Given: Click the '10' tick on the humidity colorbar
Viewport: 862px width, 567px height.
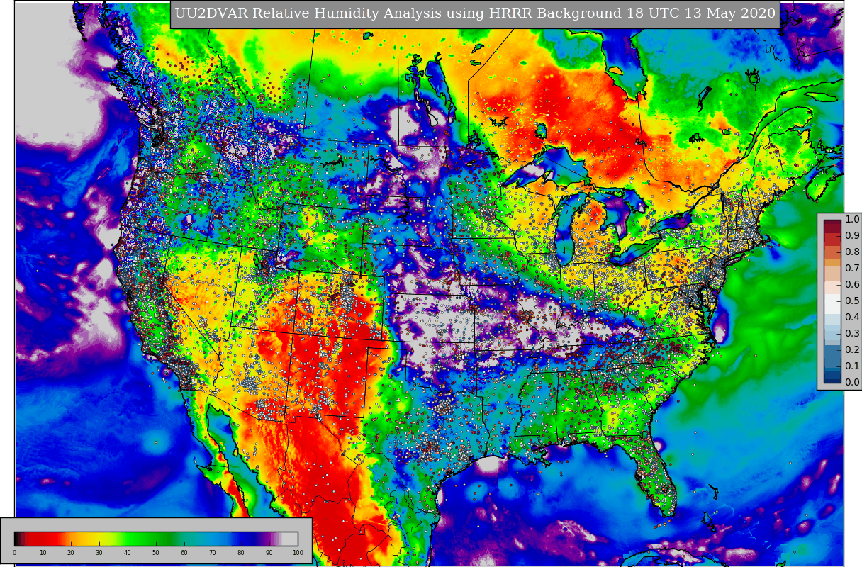Looking at the screenshot, I should [43, 553].
